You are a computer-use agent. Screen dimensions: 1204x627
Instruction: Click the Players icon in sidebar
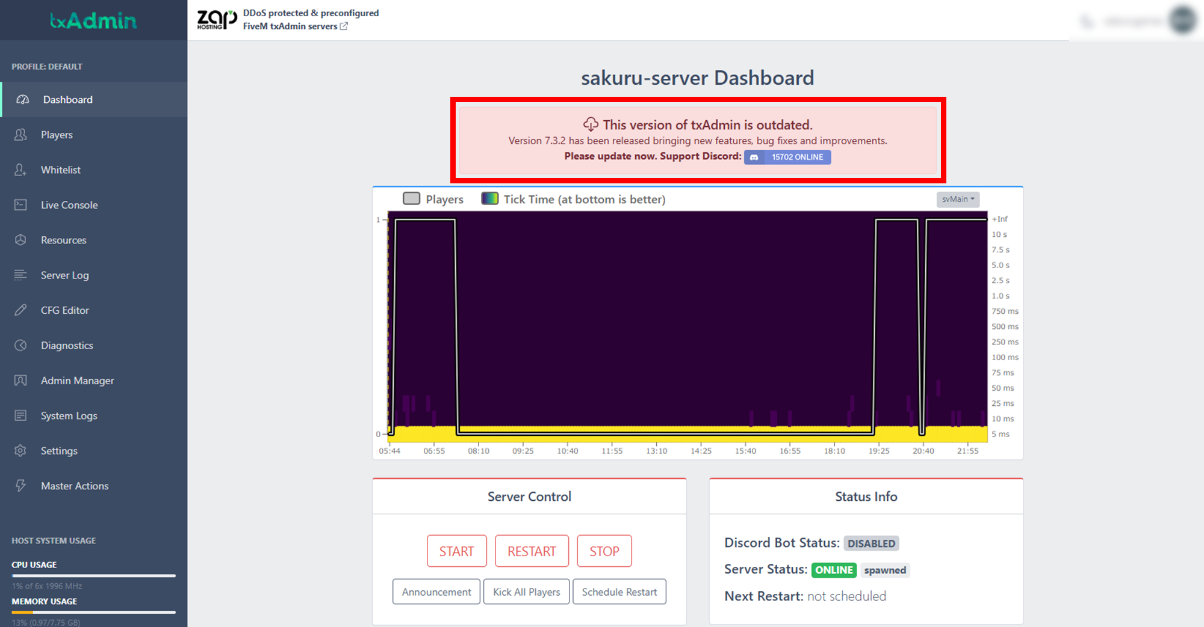point(20,135)
